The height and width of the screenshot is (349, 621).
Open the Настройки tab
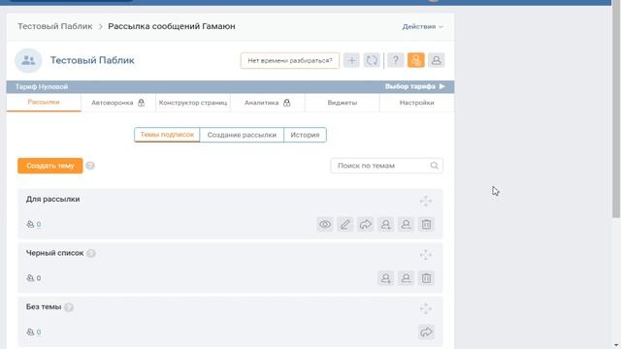416,103
